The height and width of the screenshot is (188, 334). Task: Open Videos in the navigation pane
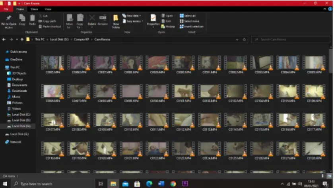14,109
